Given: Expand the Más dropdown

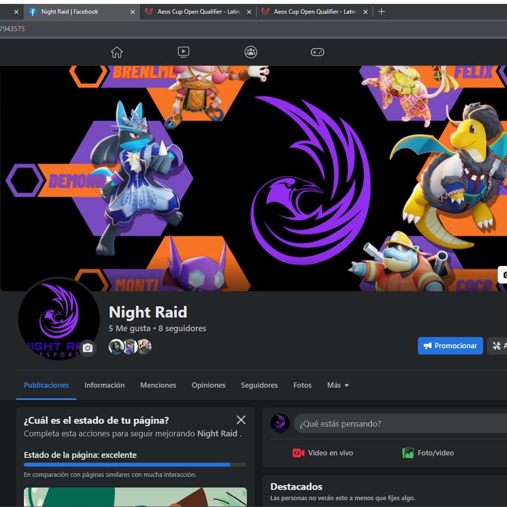Looking at the screenshot, I should 338,385.
